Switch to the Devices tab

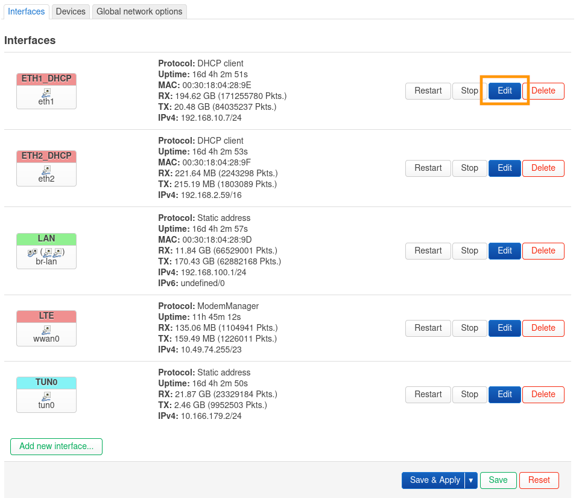[x=71, y=11]
